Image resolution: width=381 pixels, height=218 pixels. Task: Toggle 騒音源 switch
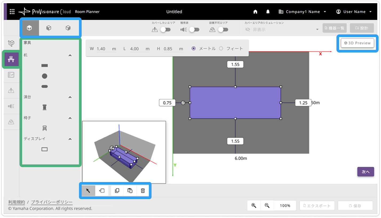(x=194, y=30)
